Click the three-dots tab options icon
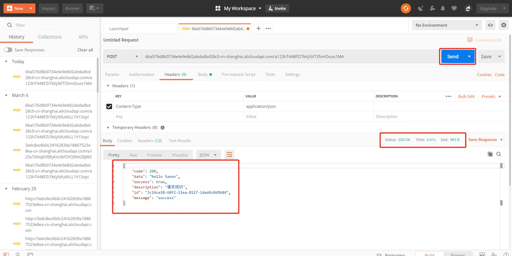Viewport: 512px width, 256px height. pos(268,28)
